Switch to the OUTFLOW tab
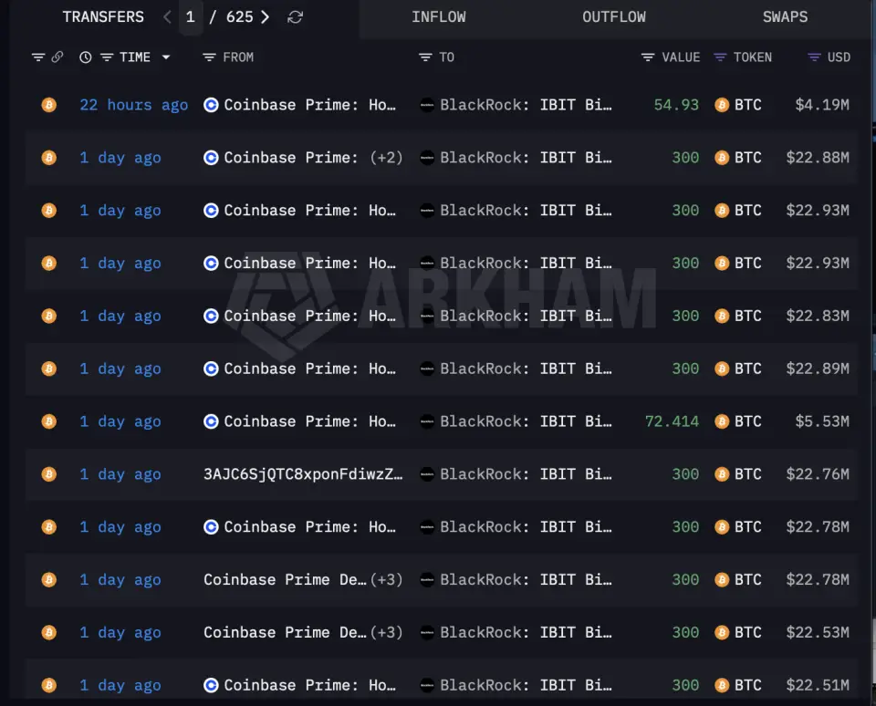Image resolution: width=876 pixels, height=706 pixels. click(614, 16)
